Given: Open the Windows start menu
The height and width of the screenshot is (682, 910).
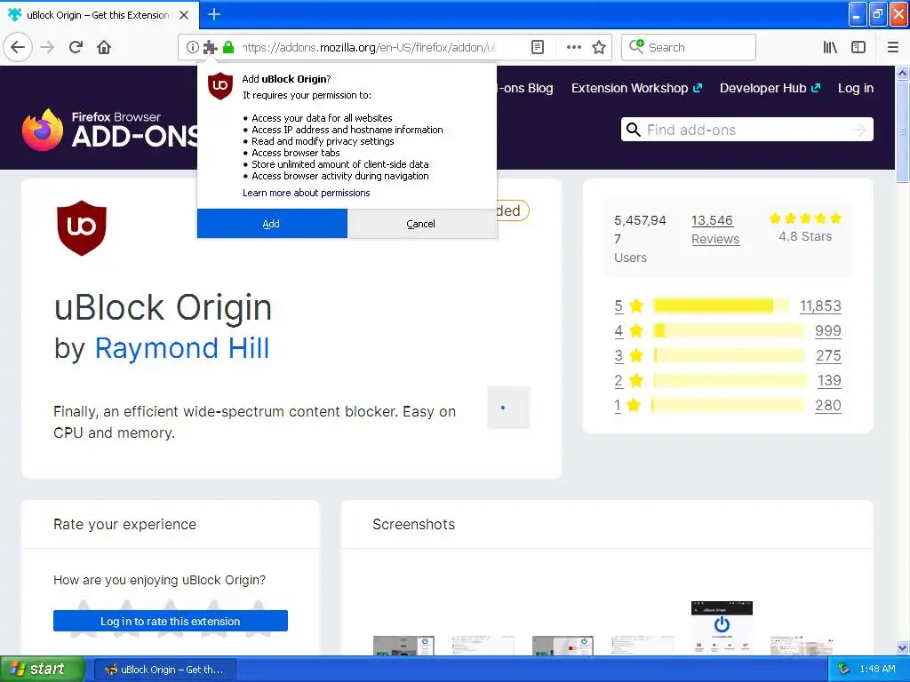Looking at the screenshot, I should point(43,670).
